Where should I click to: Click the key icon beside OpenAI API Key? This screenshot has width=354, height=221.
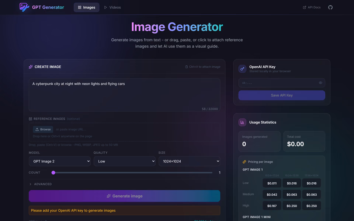(x=242, y=69)
